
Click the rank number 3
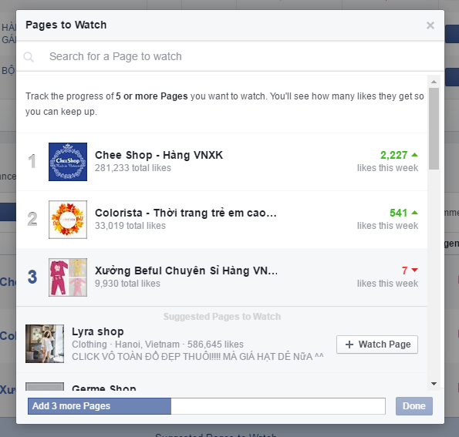coord(32,277)
